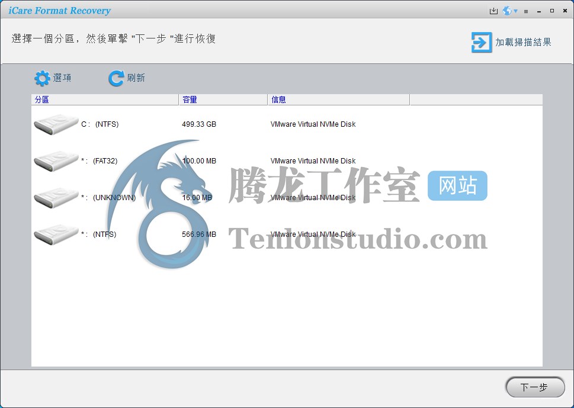The image size is (574, 408).
Task: Sort by 容量 column header
Action: point(223,99)
